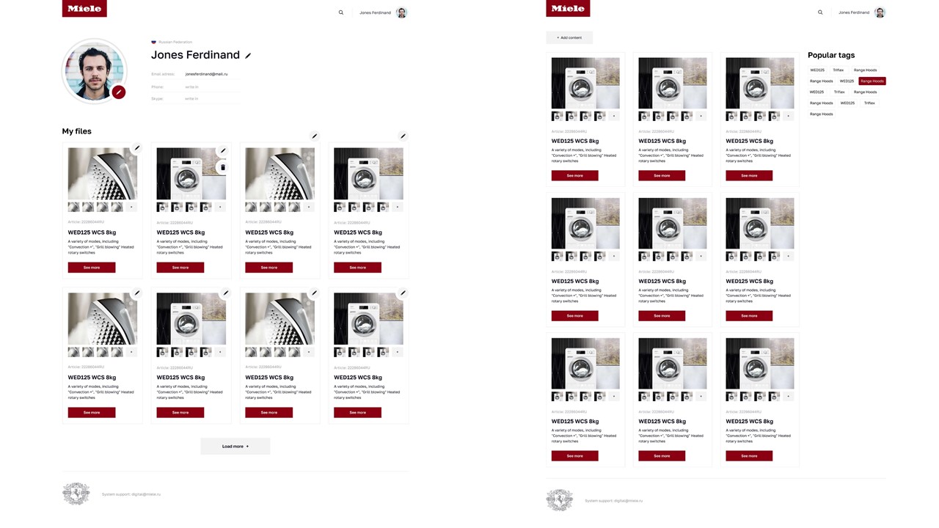Select the Triflex tag in first tag row
This screenshot has height=528, width=939.
click(x=838, y=70)
